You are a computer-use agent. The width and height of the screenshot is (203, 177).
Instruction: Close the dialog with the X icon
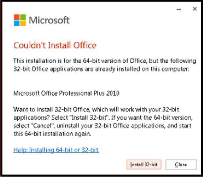[195, 9]
